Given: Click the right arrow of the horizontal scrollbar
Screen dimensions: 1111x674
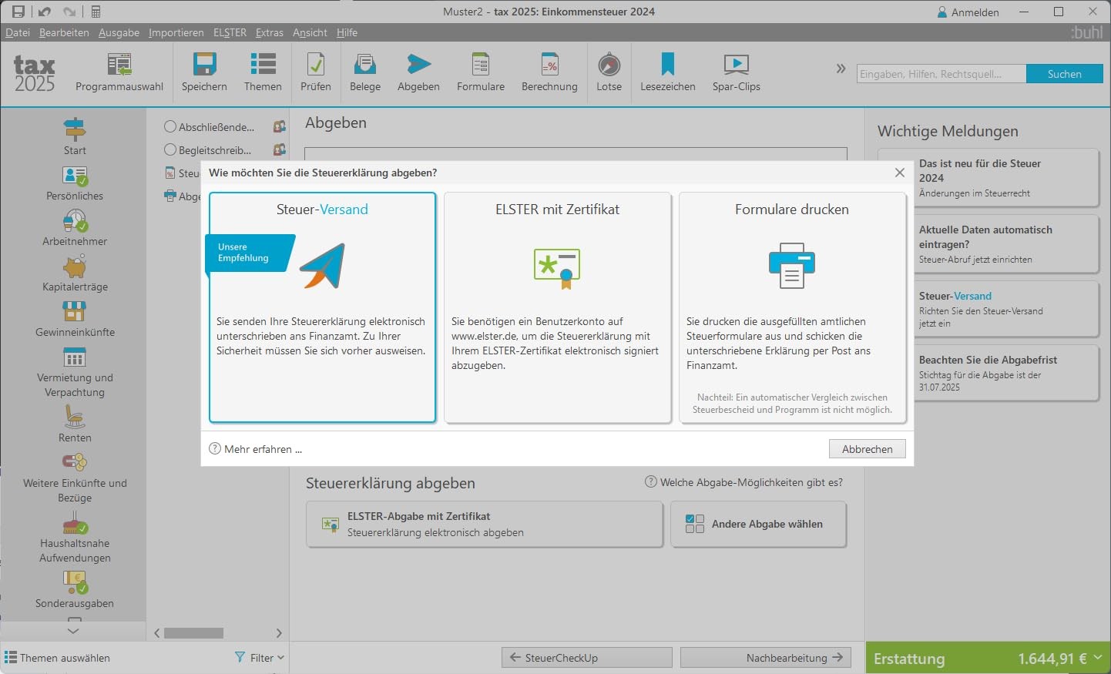Looking at the screenshot, I should click(x=279, y=633).
